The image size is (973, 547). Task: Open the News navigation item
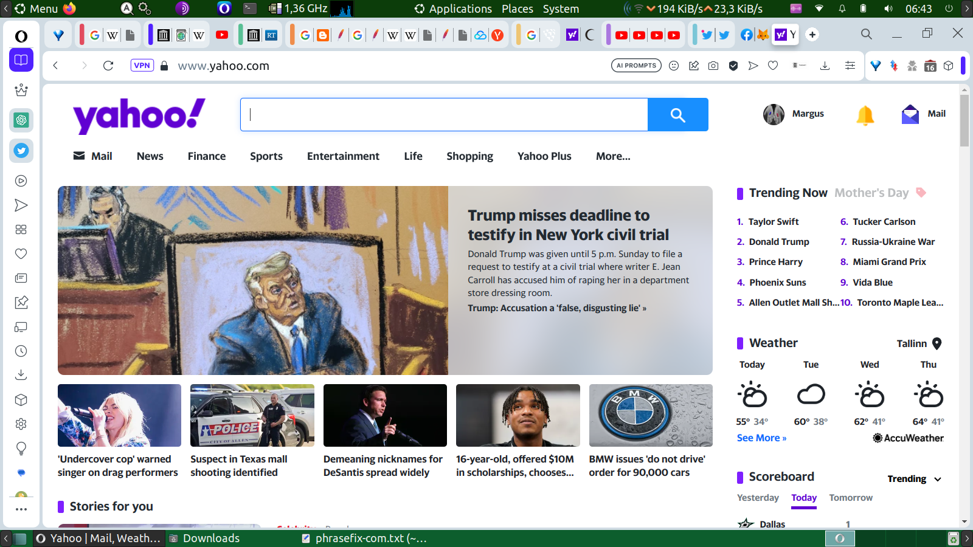pos(150,156)
